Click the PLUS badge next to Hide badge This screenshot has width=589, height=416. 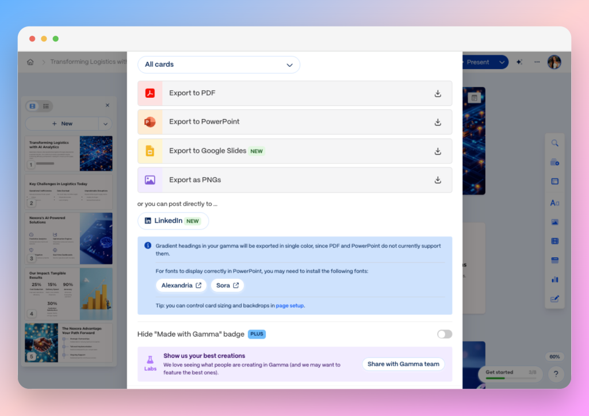pos(257,334)
